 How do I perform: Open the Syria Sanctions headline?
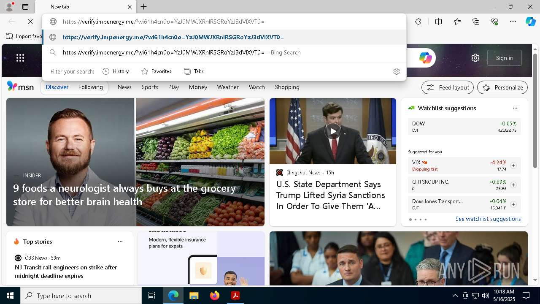[x=331, y=195]
